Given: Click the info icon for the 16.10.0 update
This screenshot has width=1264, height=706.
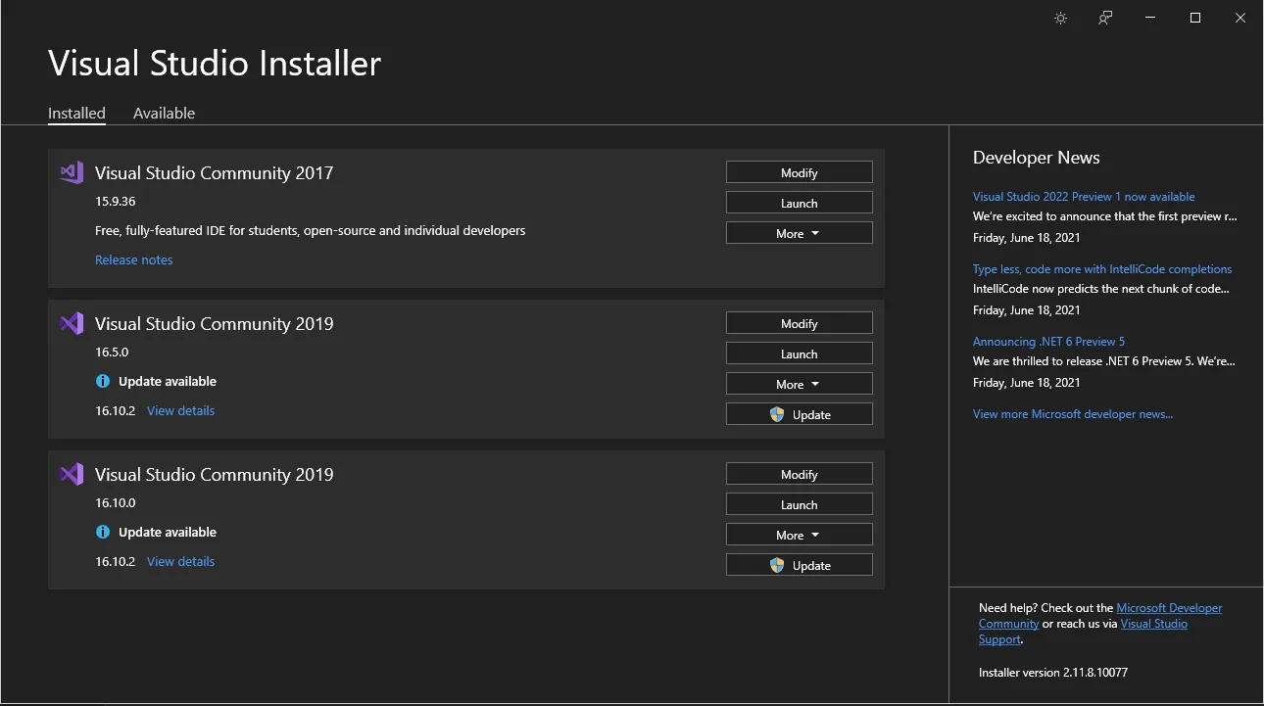Looking at the screenshot, I should point(103,532).
